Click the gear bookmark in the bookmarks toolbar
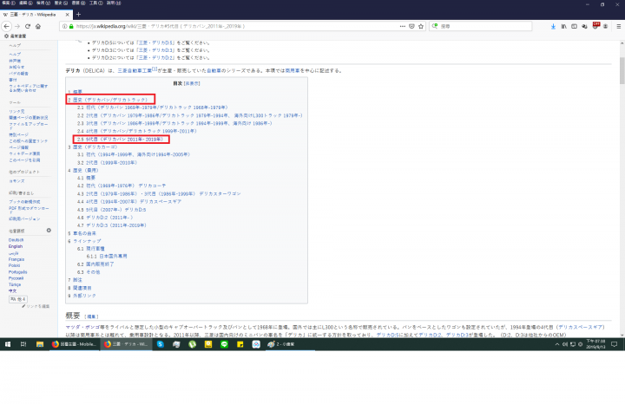The image size is (625, 404). click(15, 36)
